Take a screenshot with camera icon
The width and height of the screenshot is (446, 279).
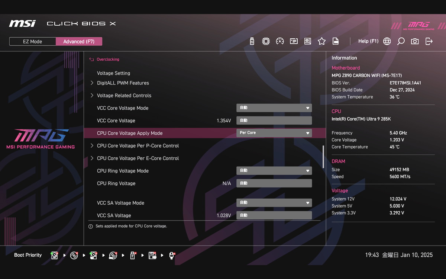pos(415,41)
